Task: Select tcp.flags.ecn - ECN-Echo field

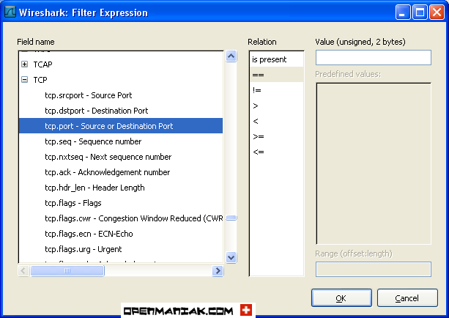Action: [89, 234]
